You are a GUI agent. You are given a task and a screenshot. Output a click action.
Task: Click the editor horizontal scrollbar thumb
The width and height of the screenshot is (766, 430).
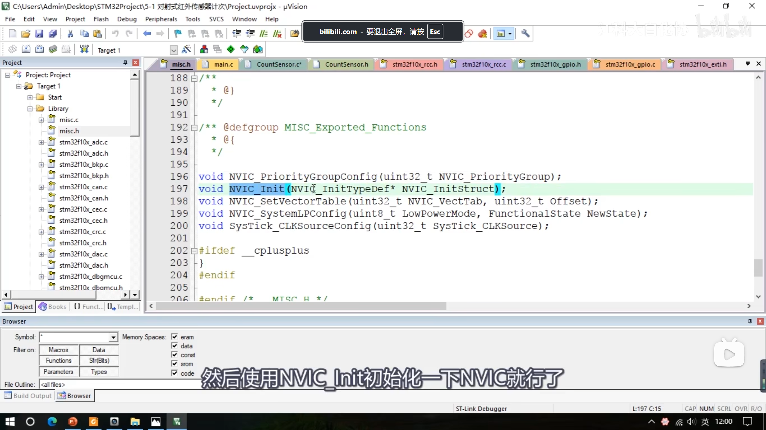click(x=301, y=306)
